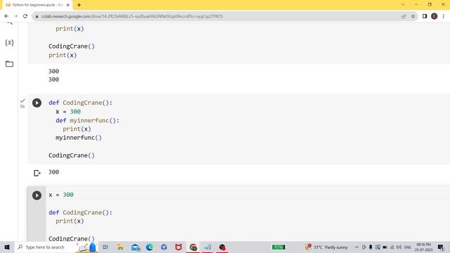This screenshot has height=253, width=450.
Task: Run the cell defining myinnerfunc
Action: pyautogui.click(x=37, y=103)
